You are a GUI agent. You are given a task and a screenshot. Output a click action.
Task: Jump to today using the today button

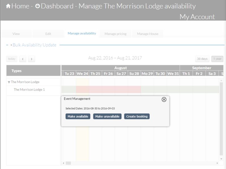coord(12,59)
